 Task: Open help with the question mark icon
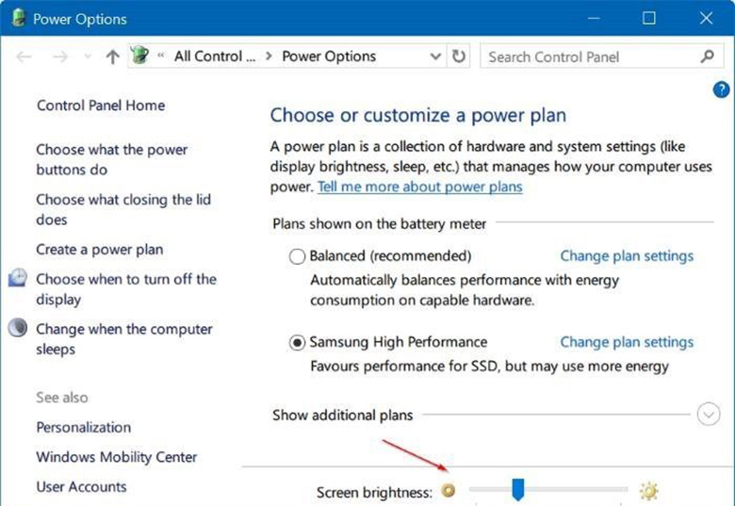[721, 90]
